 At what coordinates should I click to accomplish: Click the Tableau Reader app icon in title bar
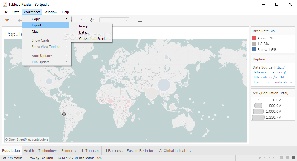click(5, 4)
